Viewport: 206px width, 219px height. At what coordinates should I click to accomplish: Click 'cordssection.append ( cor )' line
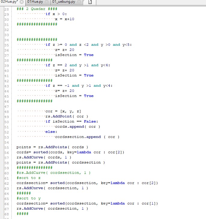(87, 137)
